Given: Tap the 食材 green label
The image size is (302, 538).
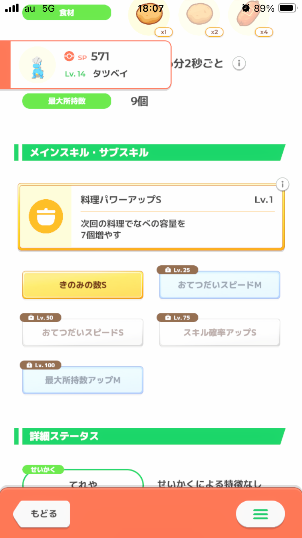Looking at the screenshot, I should click(66, 13).
